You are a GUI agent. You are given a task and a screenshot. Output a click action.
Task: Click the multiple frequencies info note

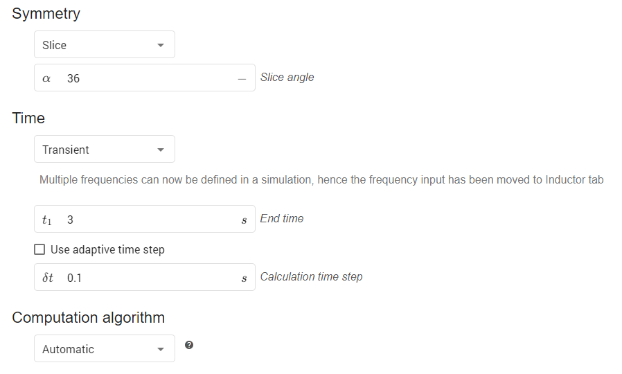point(321,180)
